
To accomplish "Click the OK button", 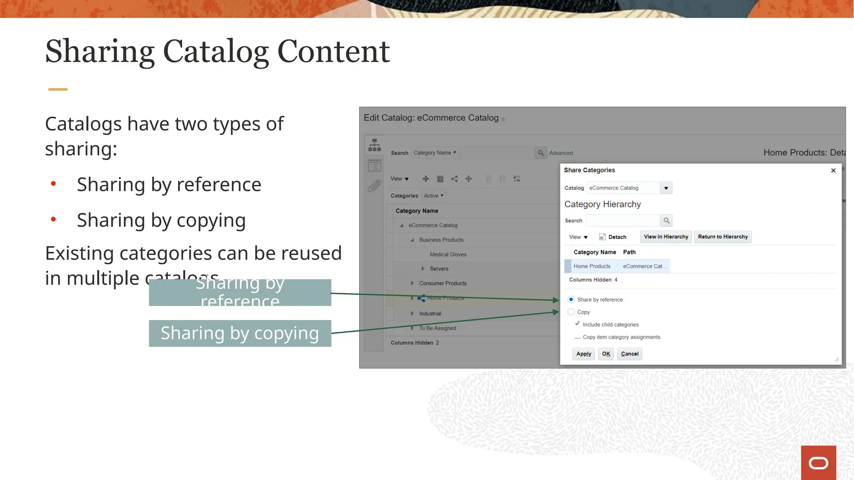I will [x=606, y=354].
